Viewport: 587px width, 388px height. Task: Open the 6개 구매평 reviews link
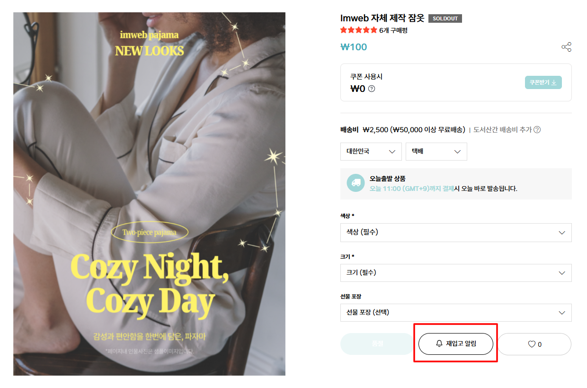point(393,30)
